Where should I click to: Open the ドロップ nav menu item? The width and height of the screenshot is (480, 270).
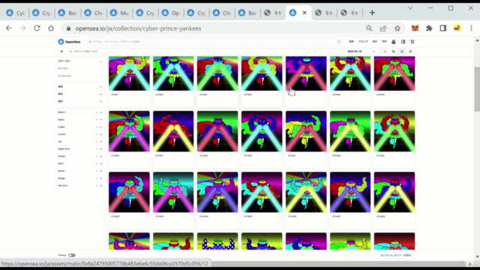[363, 42]
